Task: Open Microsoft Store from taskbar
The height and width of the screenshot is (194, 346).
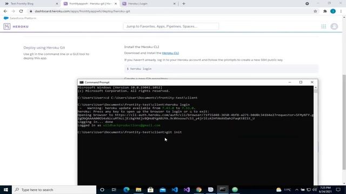Action: tap(150, 190)
